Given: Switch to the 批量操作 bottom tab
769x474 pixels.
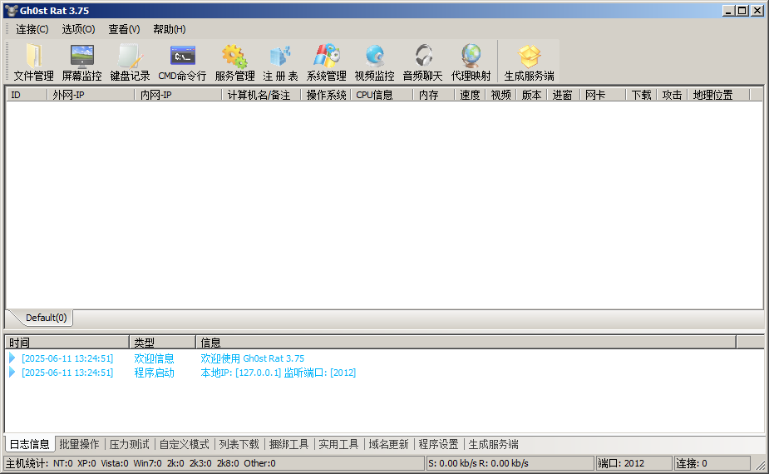Looking at the screenshot, I should click(79, 444).
